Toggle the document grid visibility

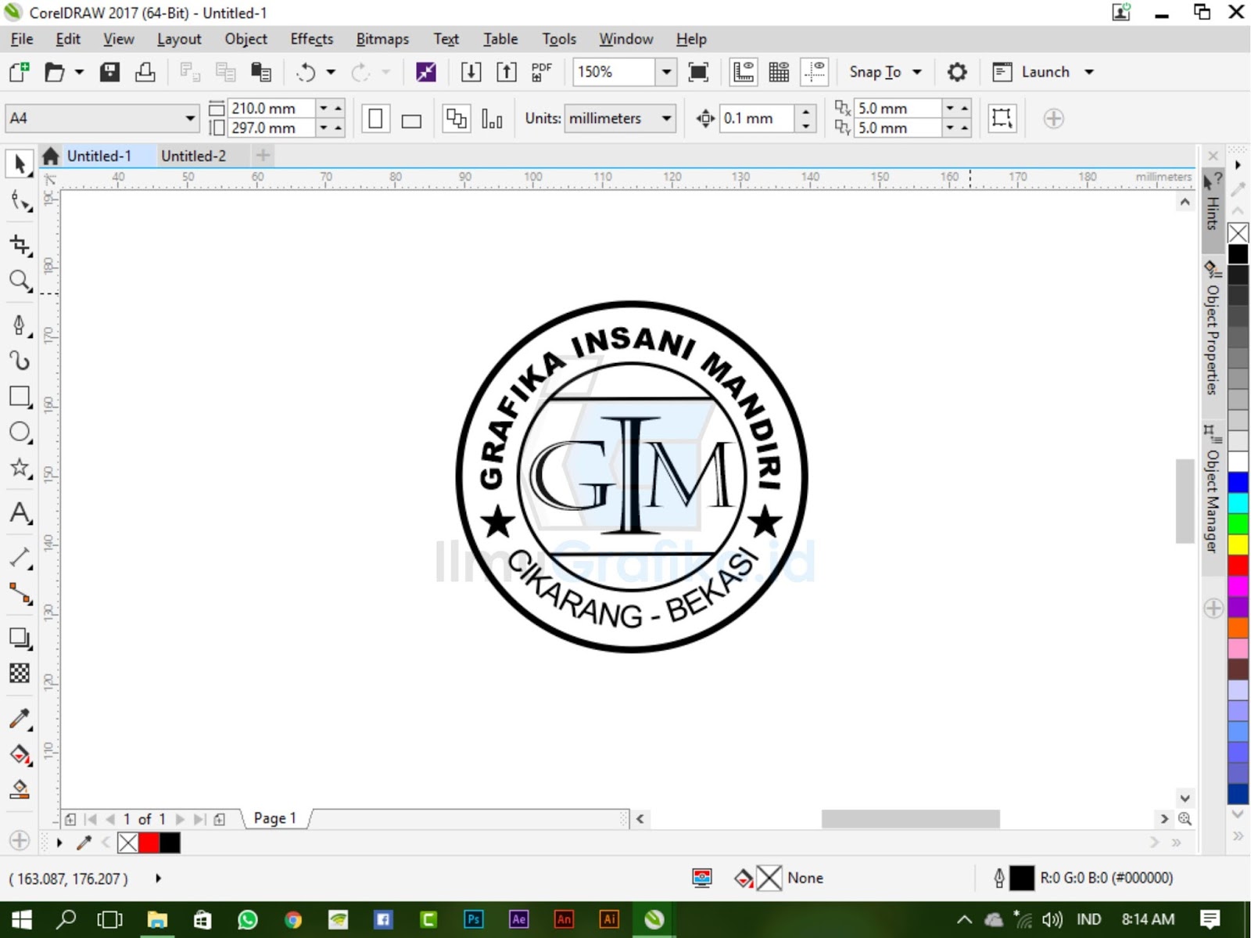779,71
